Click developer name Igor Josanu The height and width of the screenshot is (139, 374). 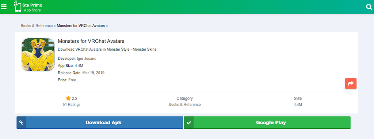click(x=87, y=58)
